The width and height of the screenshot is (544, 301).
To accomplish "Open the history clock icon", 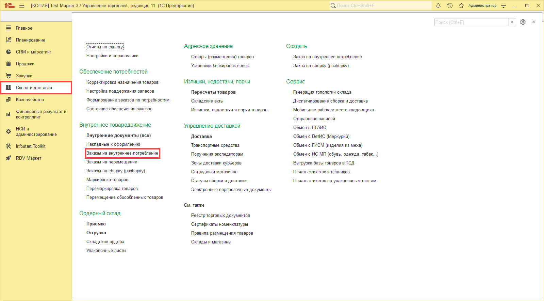I will pyautogui.click(x=450, y=6).
